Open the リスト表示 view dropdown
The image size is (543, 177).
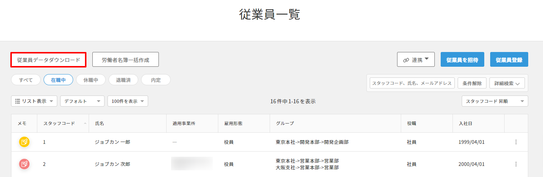click(34, 101)
